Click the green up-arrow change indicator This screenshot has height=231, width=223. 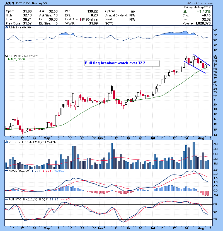(185, 11)
